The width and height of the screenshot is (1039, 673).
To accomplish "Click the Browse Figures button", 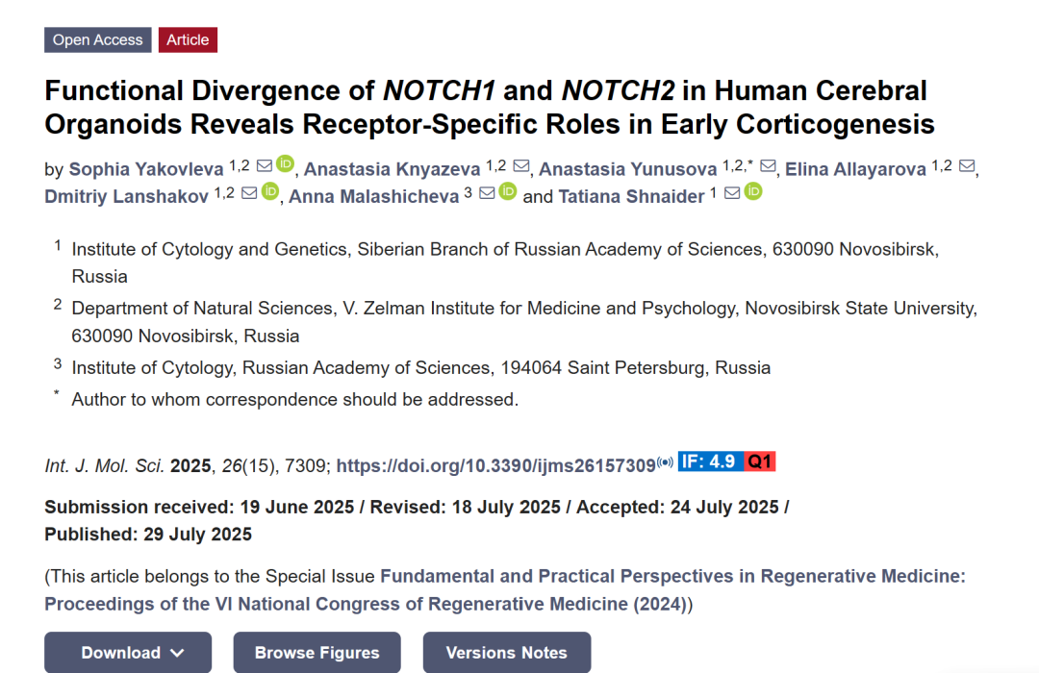I will [x=317, y=653].
